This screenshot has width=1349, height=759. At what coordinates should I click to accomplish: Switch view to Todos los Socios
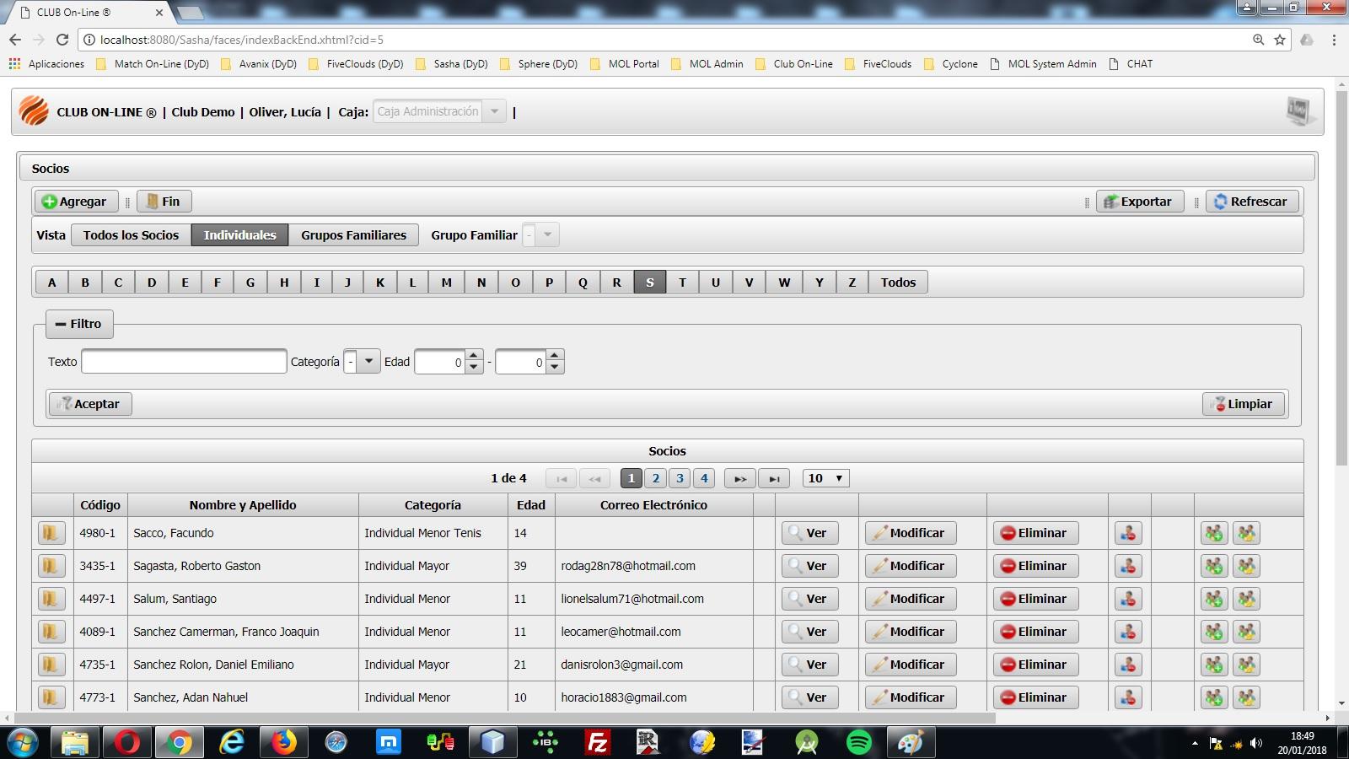coord(131,235)
